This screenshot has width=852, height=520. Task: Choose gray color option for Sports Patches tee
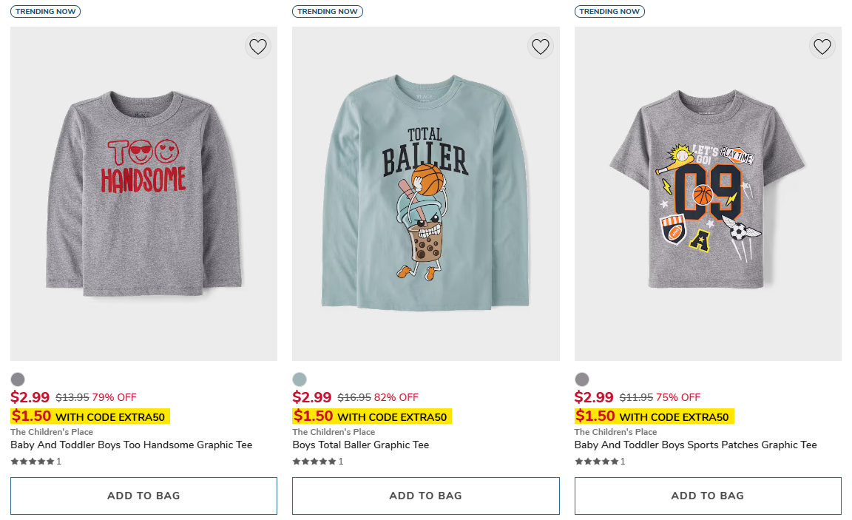(581, 379)
